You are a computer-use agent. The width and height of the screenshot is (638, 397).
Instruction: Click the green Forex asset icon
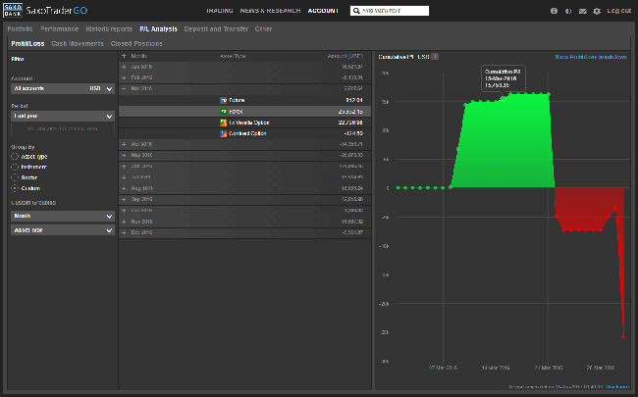tap(224, 111)
